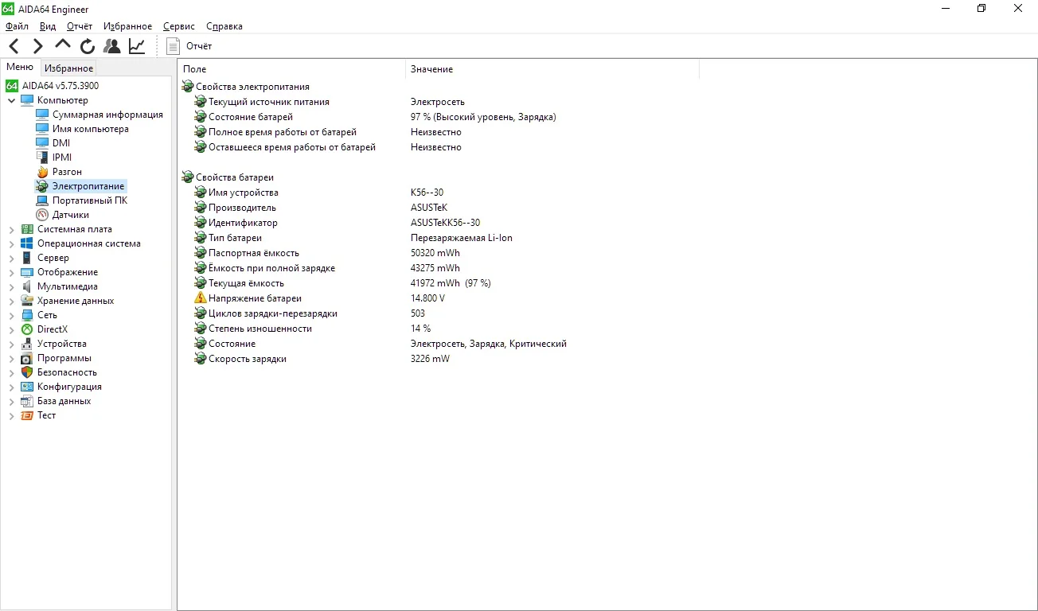Open the Избранное menu in the menu bar
Viewport: 1038px width, 611px height.
tap(127, 26)
